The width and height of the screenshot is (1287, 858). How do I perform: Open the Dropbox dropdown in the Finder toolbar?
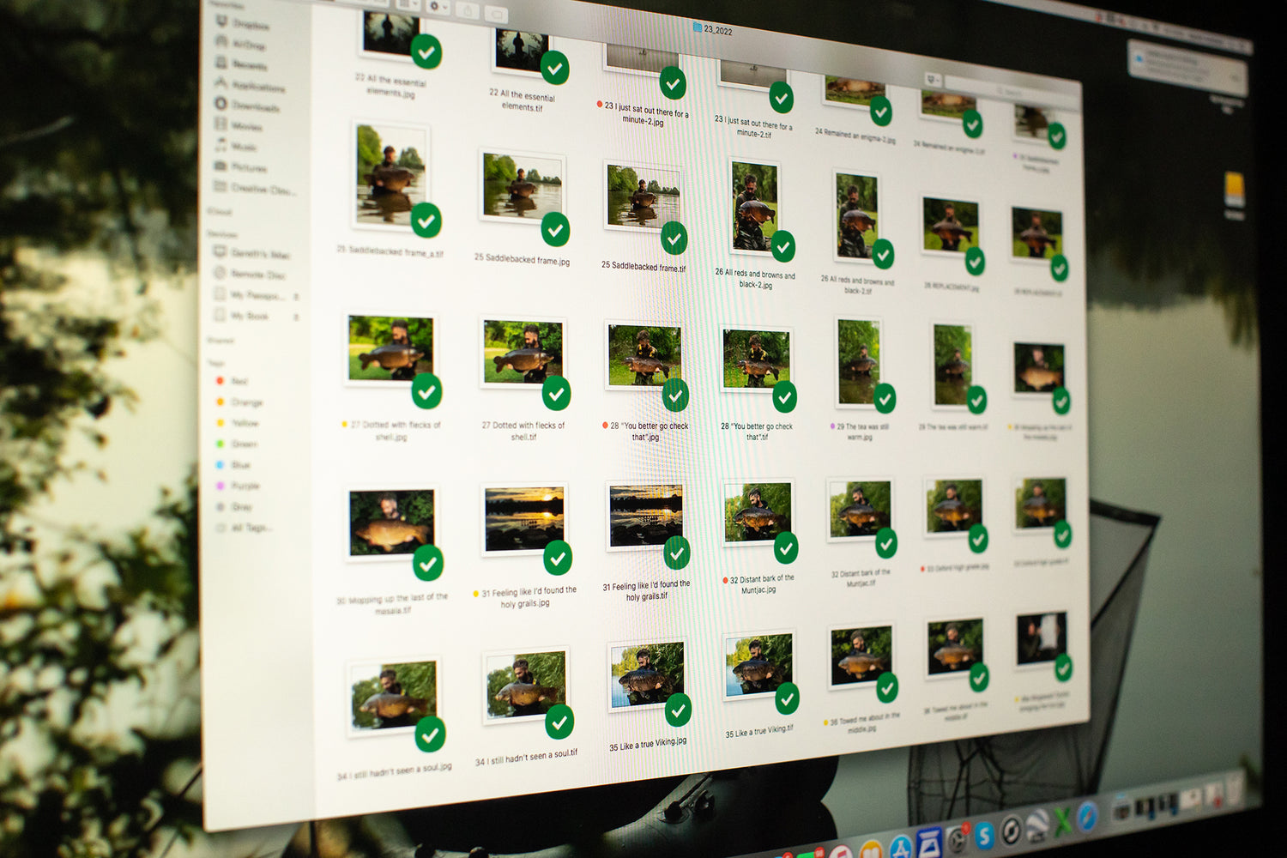[x=934, y=80]
